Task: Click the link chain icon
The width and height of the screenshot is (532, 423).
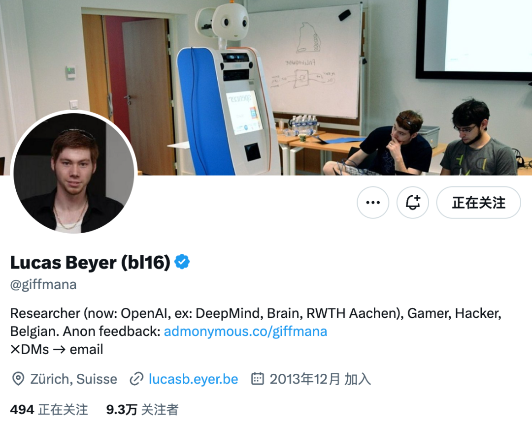Action: (x=136, y=379)
